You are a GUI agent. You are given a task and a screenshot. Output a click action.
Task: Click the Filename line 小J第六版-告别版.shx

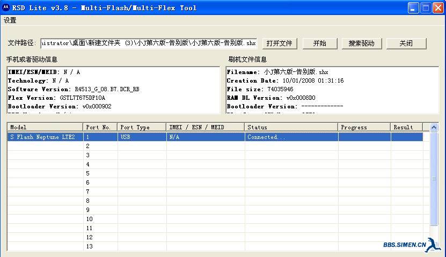click(x=277, y=72)
